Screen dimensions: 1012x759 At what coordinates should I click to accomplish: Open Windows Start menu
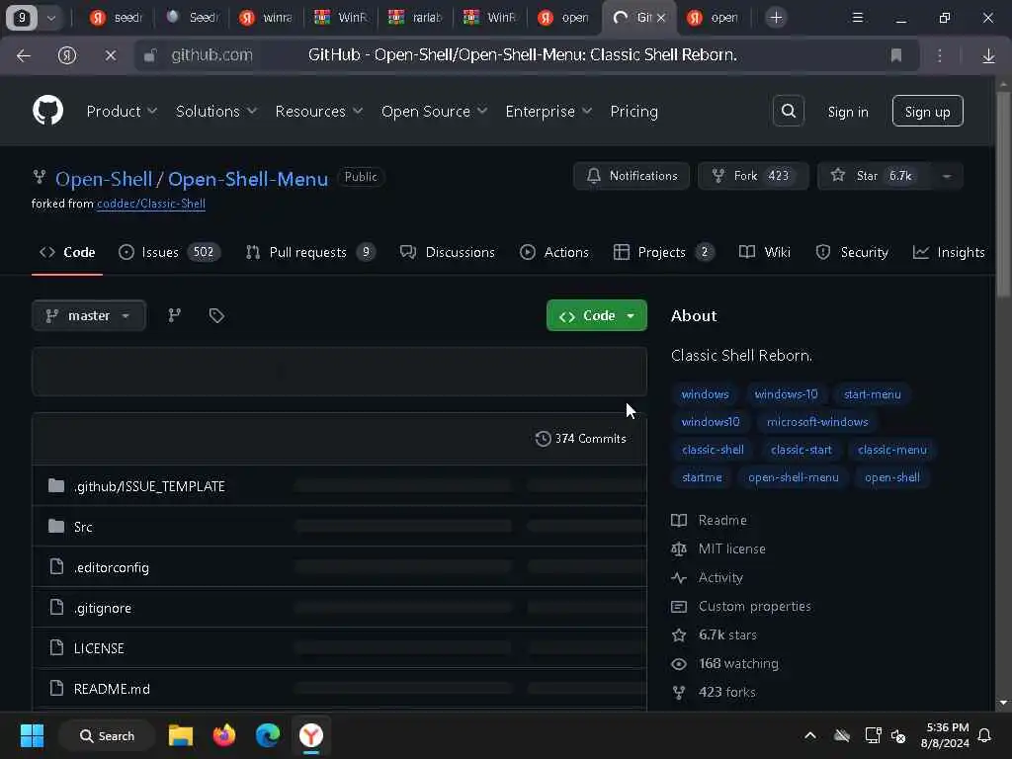click(x=32, y=735)
